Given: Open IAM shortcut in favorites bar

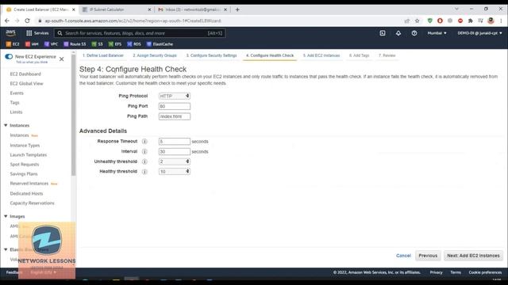Looking at the screenshot, I should point(32,44).
